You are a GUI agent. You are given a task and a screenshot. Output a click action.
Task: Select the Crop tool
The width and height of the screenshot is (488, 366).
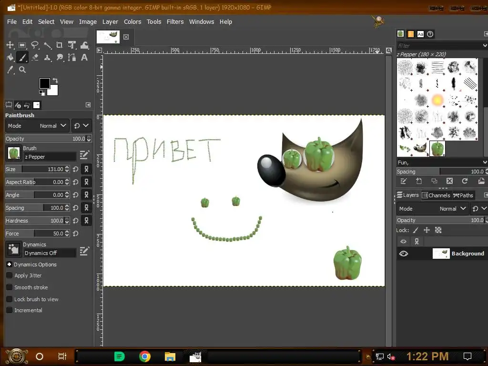click(60, 45)
